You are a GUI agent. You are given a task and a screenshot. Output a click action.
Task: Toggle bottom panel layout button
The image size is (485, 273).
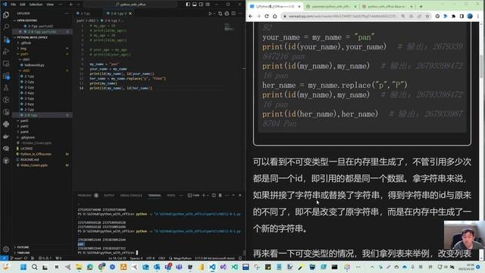click(195, 5)
